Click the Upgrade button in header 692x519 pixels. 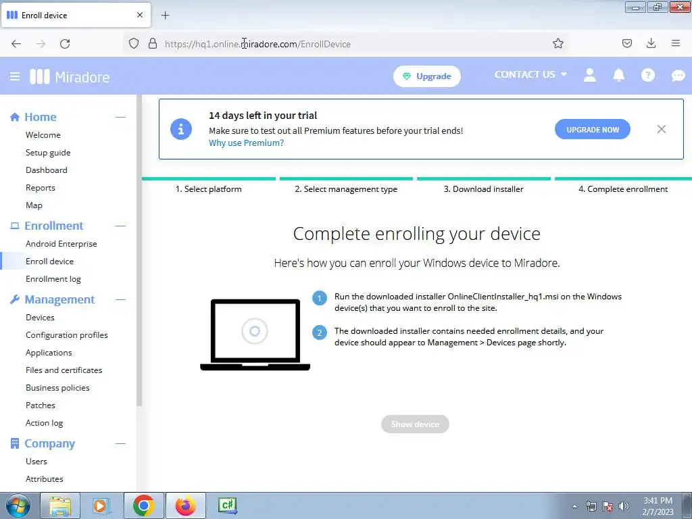tap(427, 76)
